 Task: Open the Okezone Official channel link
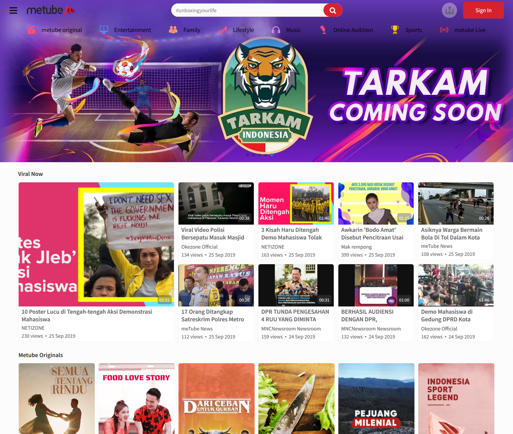(x=199, y=247)
